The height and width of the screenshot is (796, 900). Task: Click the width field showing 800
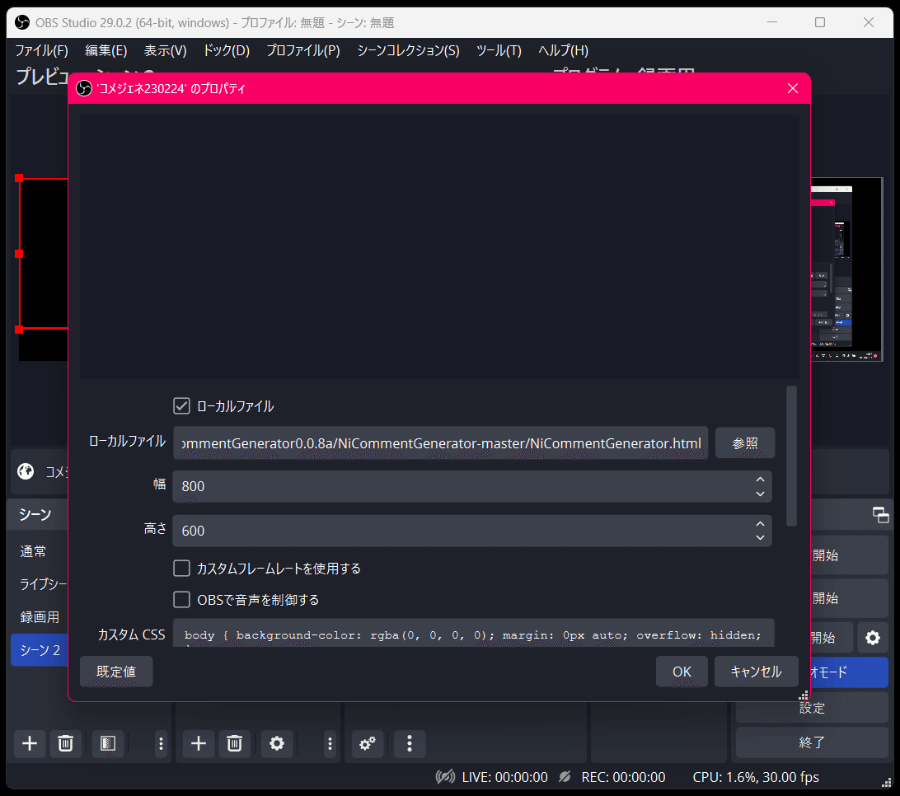[471, 487]
